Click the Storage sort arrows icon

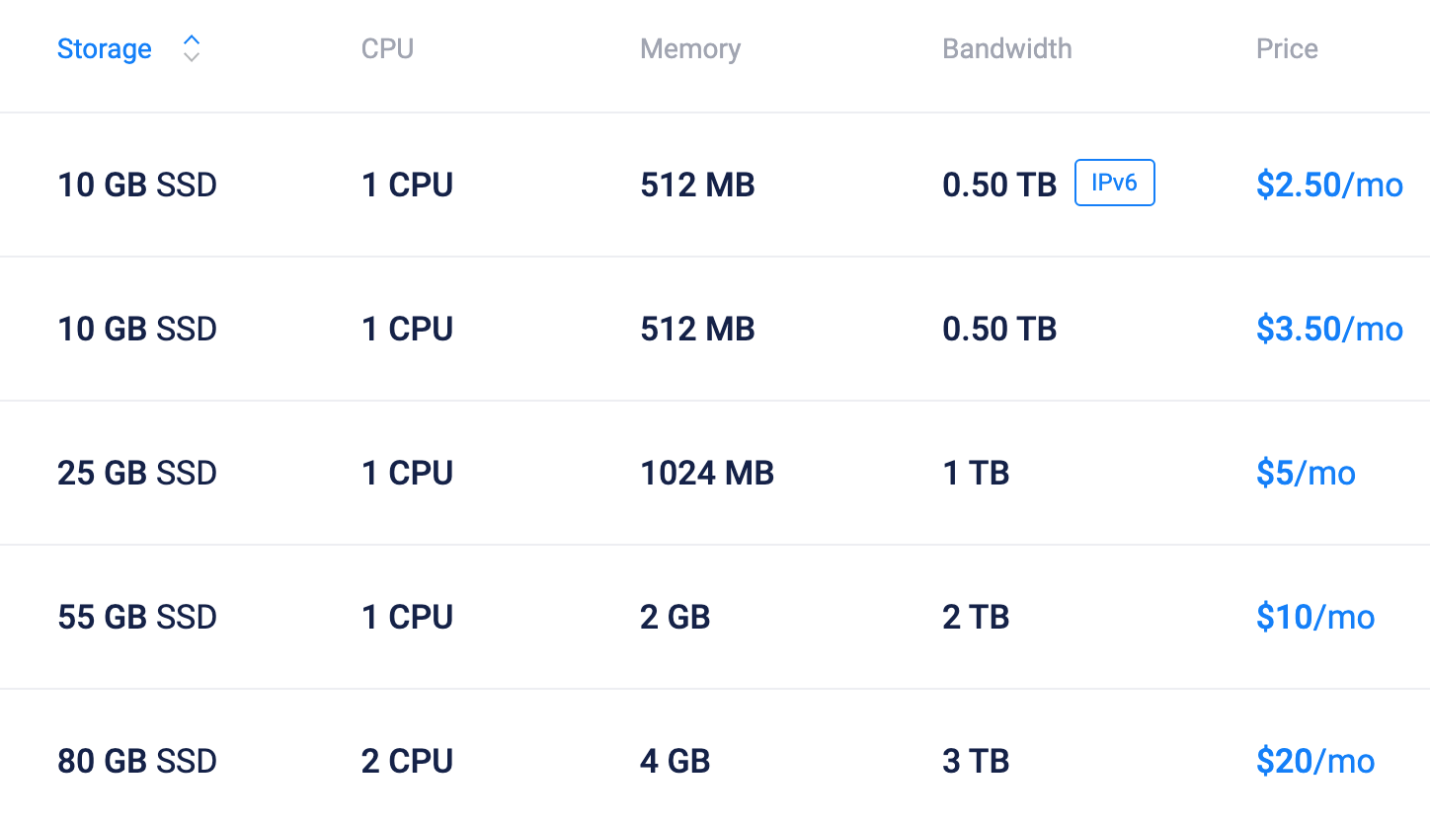tap(192, 48)
